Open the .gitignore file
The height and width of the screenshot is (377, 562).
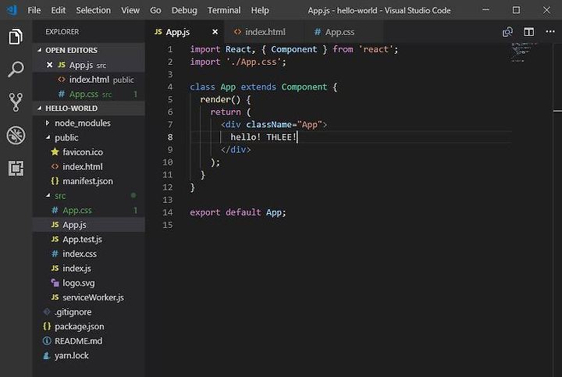click(x=89, y=311)
